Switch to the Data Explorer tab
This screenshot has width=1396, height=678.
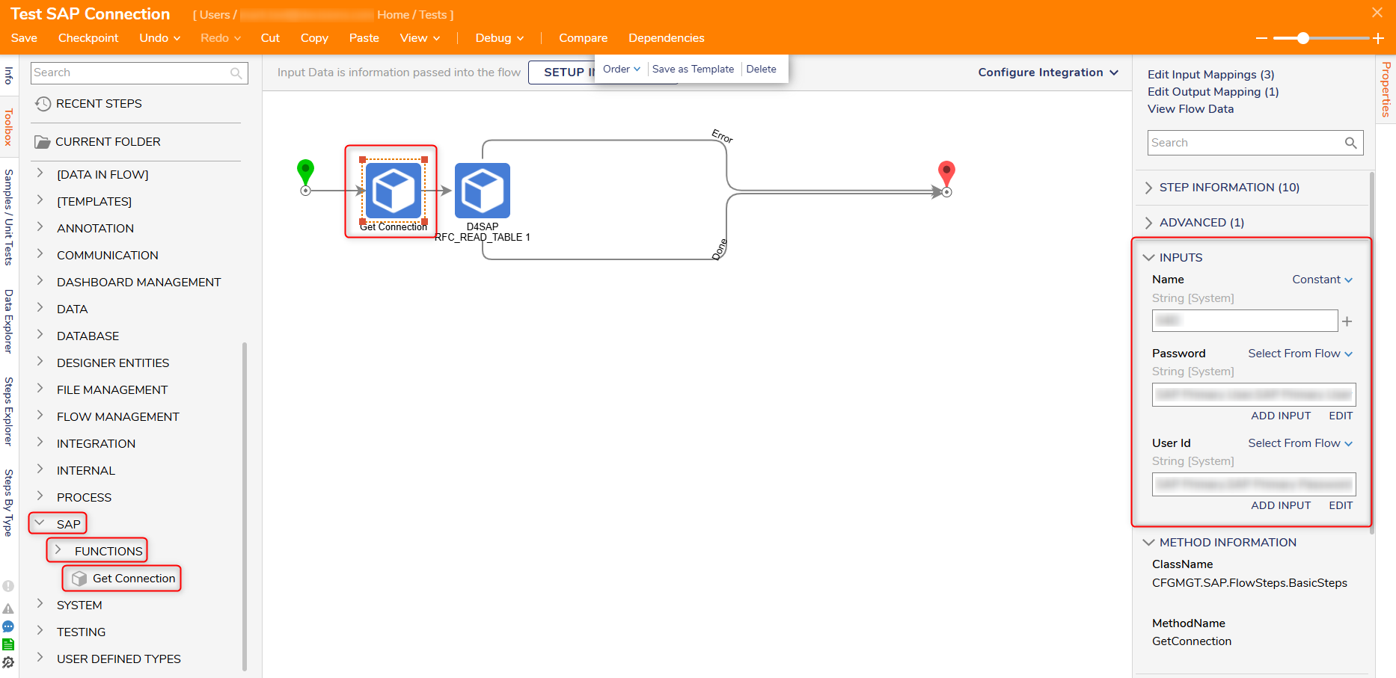point(9,321)
